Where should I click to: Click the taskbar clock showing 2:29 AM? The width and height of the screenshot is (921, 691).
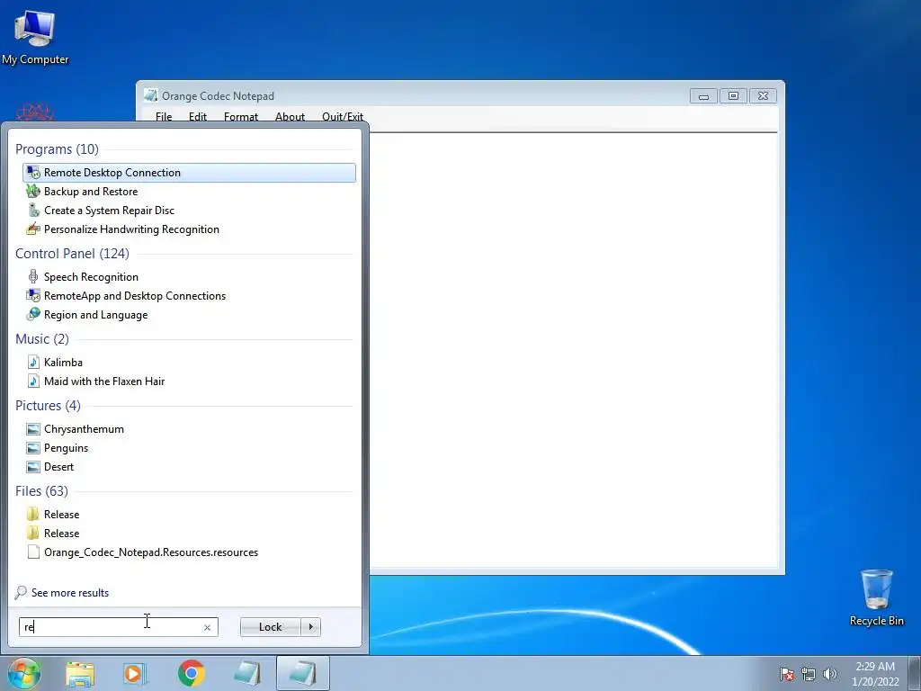[x=875, y=673]
